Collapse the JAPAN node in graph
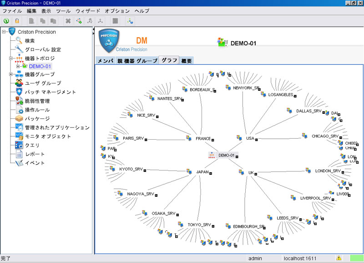The width and height of the screenshot is (364, 263). pyautogui.click(x=211, y=173)
